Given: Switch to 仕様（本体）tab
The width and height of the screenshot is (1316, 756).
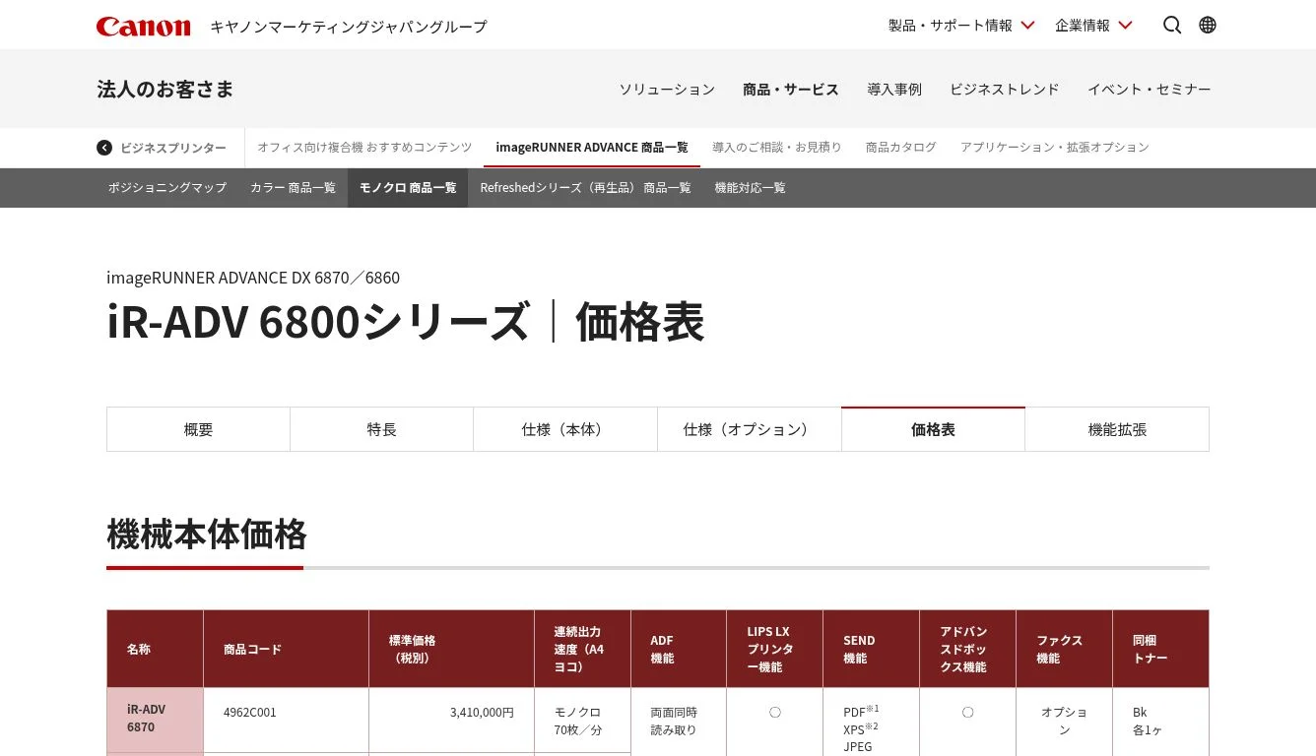Looking at the screenshot, I should point(565,429).
